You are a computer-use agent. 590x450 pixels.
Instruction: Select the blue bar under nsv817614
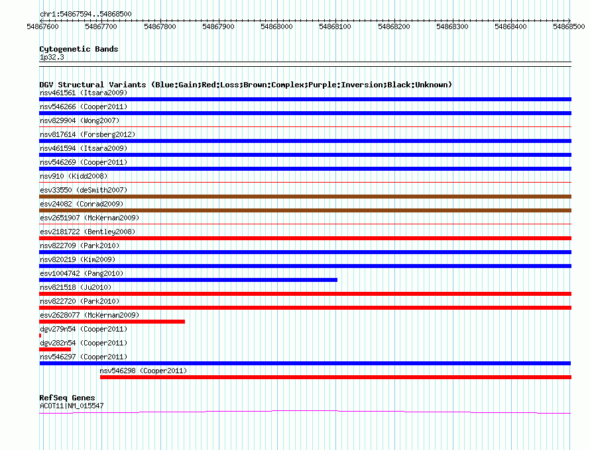(305, 141)
